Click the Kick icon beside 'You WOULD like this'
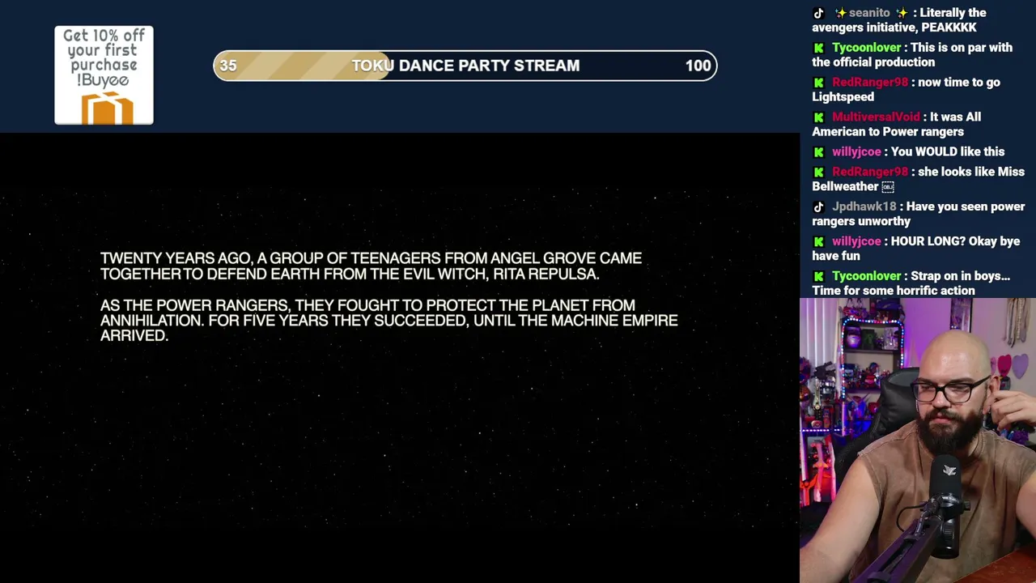This screenshot has width=1036, height=583. pos(818,152)
